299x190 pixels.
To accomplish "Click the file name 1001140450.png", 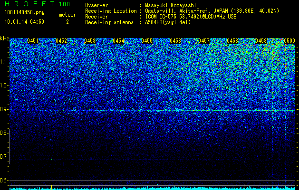I will click(x=25, y=12).
